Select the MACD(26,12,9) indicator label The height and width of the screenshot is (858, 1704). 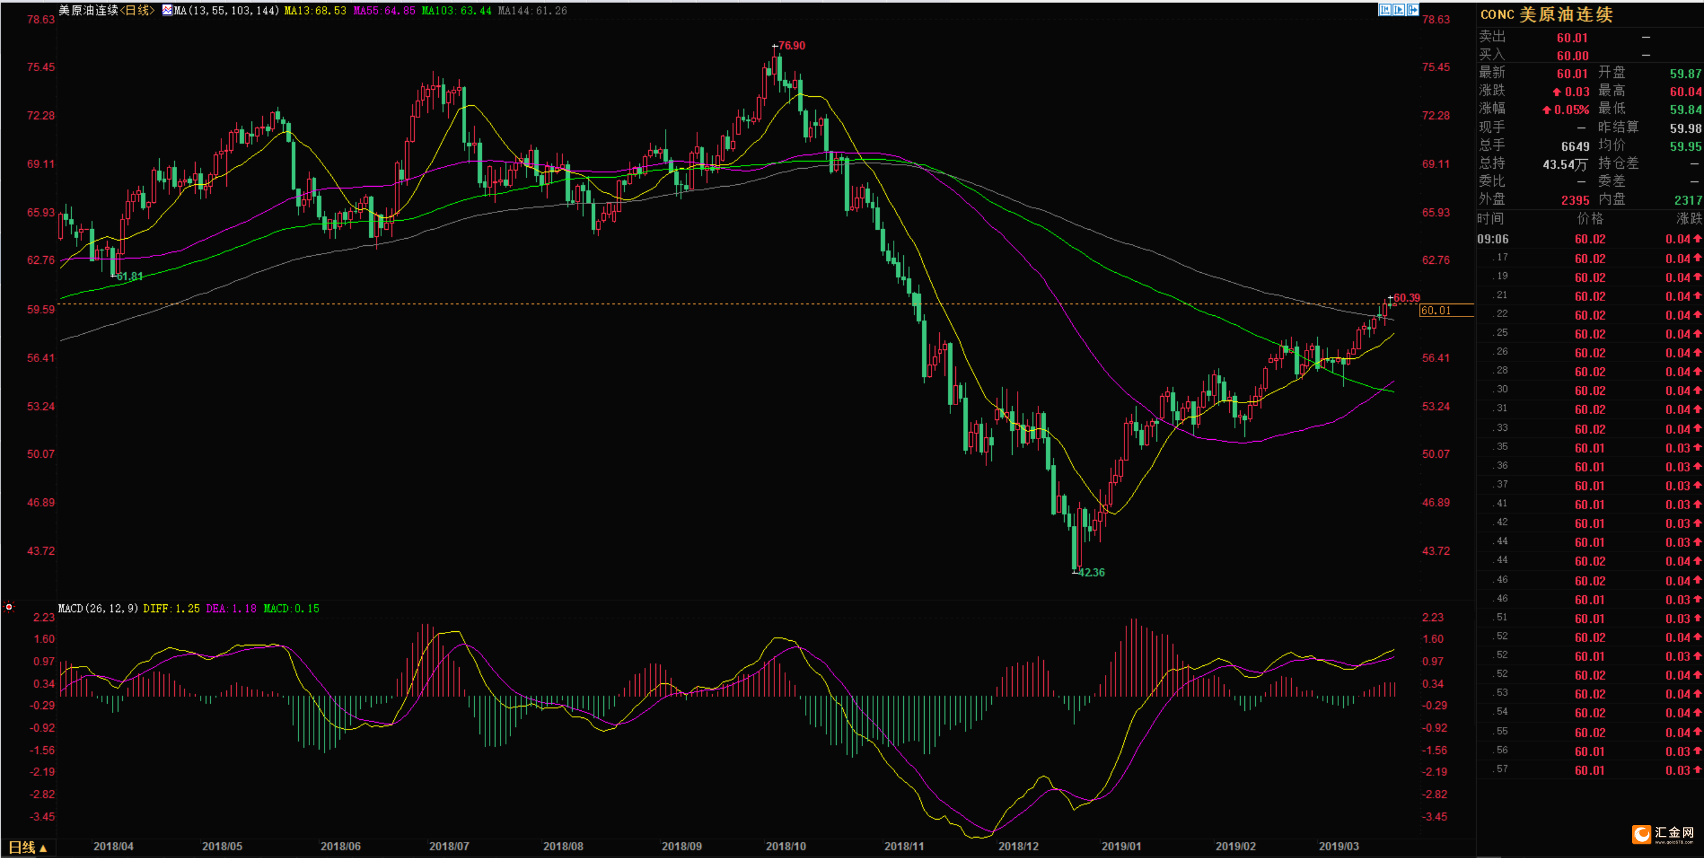click(x=99, y=608)
